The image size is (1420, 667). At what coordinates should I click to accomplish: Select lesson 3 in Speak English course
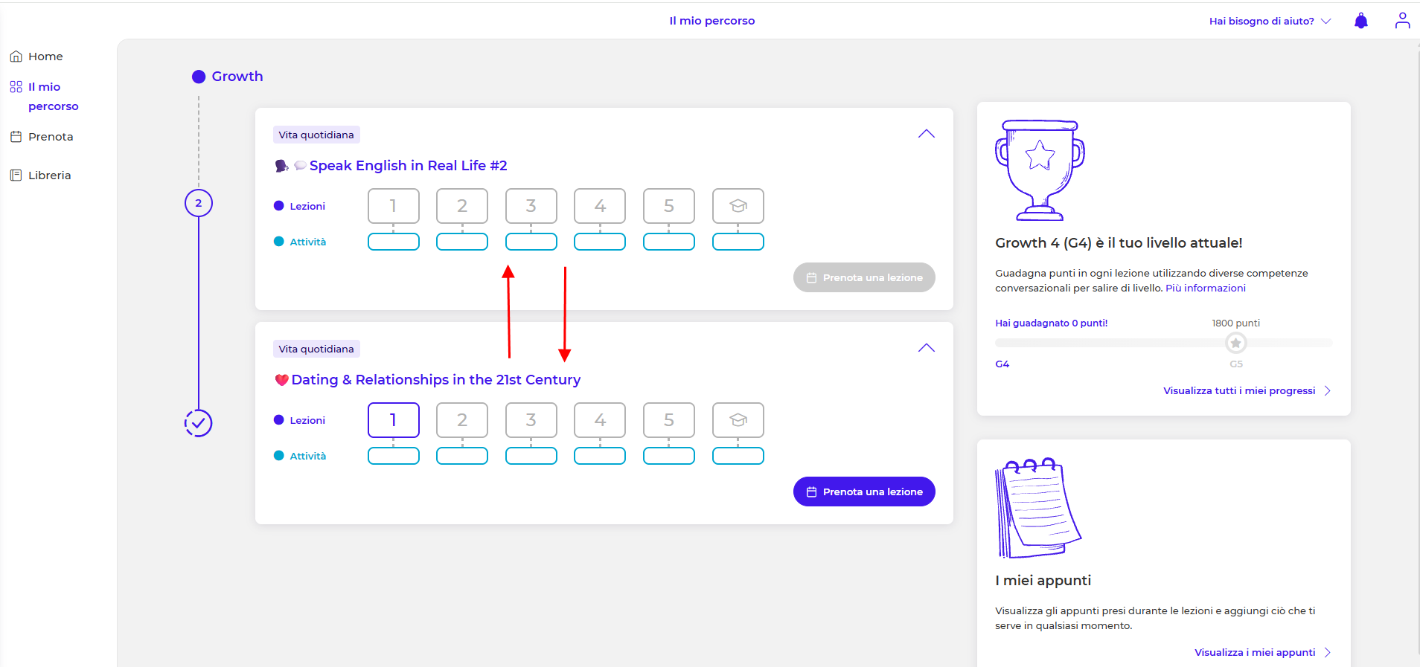tap(531, 206)
